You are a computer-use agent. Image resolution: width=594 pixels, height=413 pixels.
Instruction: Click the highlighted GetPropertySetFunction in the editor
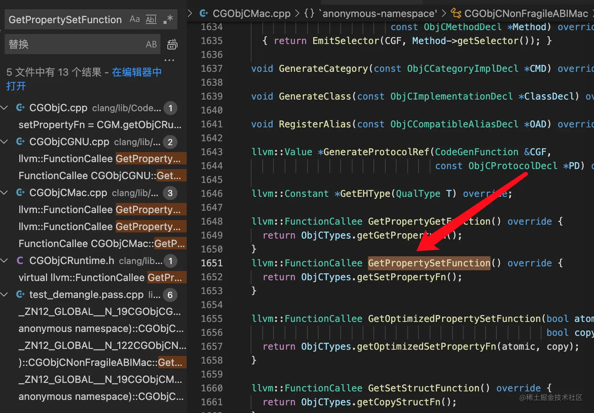coord(429,263)
